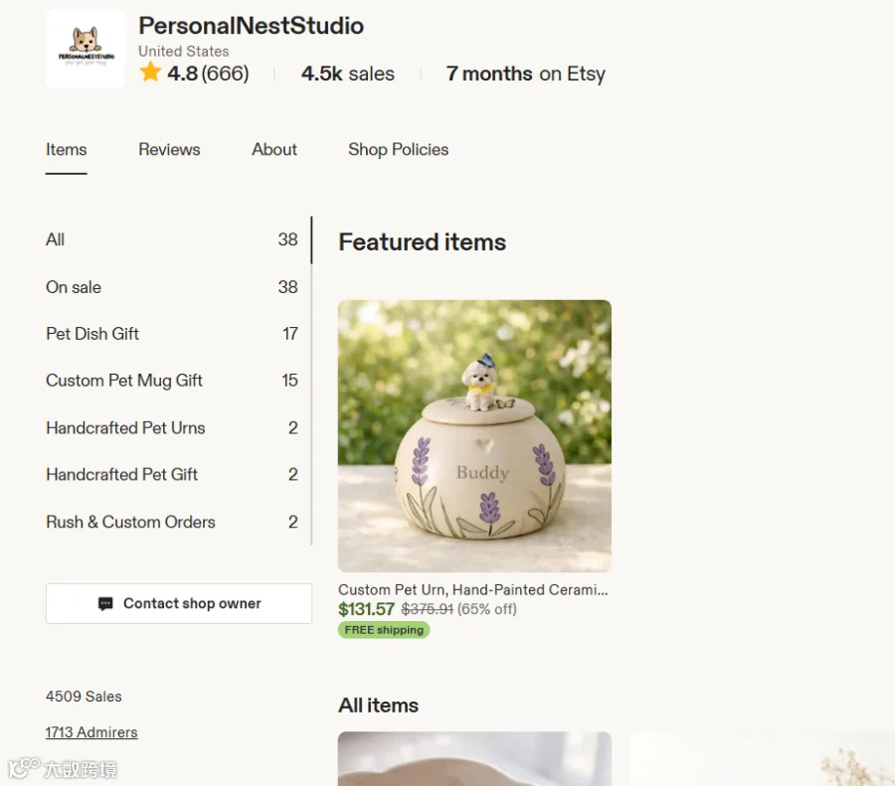Open the featured pet urn image
895x786 pixels.
tap(474, 436)
